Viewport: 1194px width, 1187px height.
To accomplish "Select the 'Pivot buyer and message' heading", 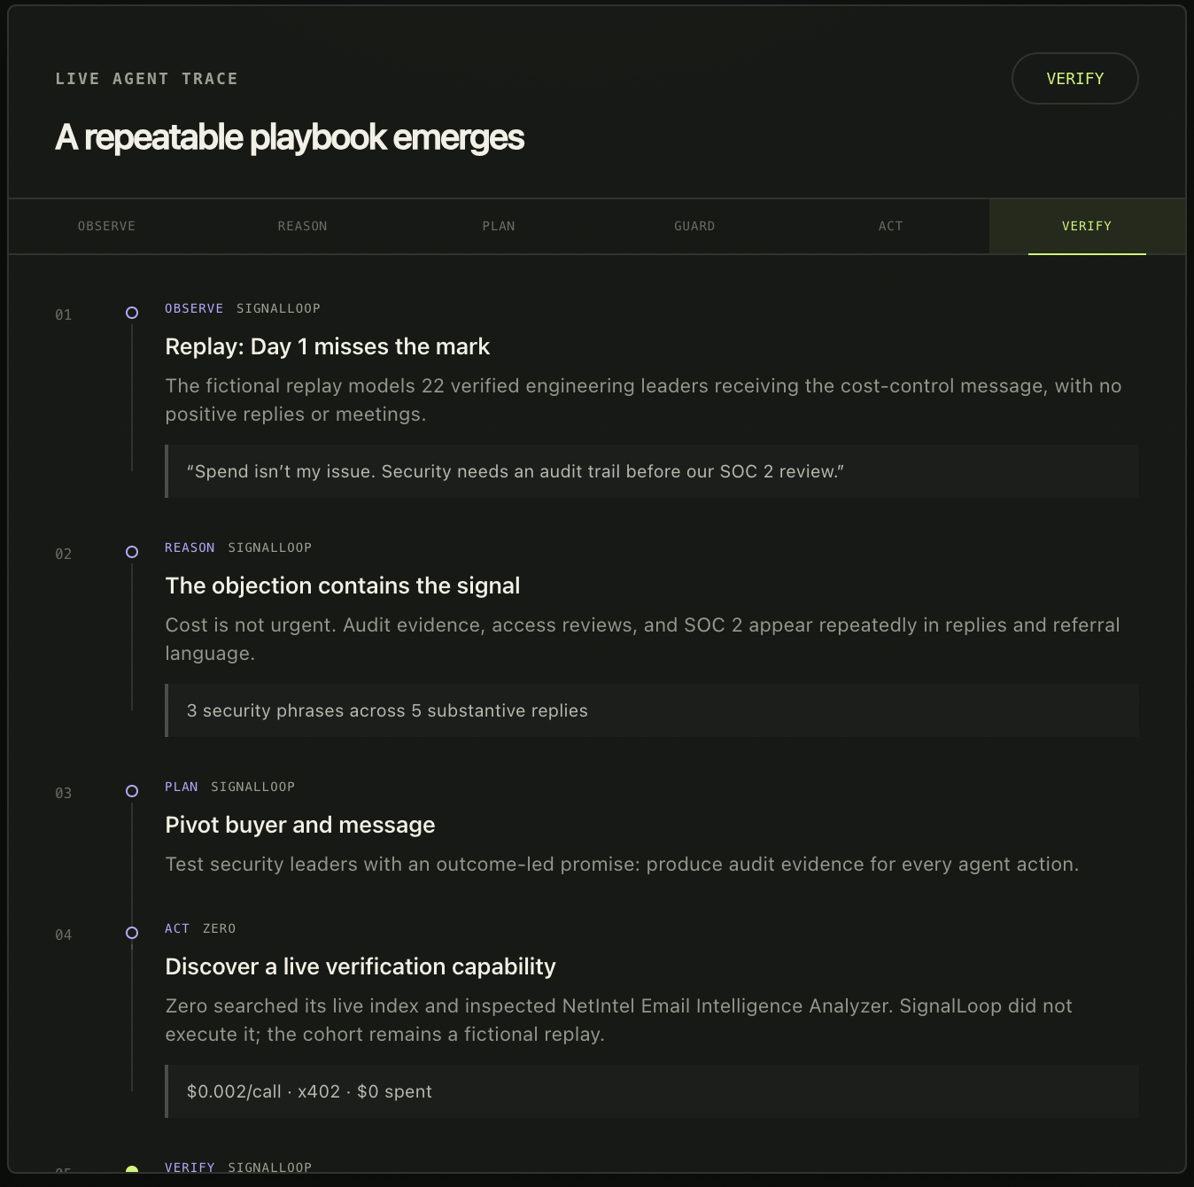I will click(300, 825).
